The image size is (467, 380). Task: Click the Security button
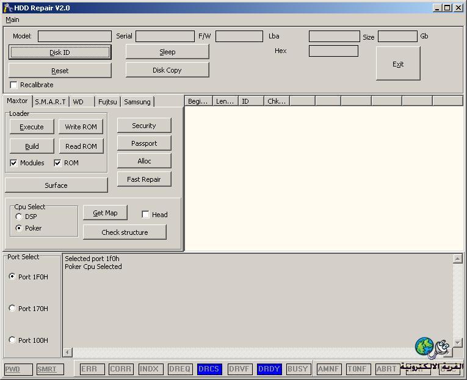144,126
